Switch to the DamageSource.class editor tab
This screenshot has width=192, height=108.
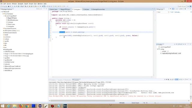click(x=98, y=9)
